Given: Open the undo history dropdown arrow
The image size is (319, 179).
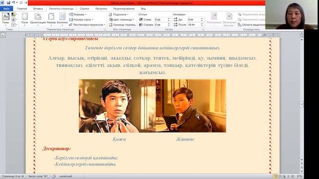Looking at the screenshot, I should click(16, 2).
